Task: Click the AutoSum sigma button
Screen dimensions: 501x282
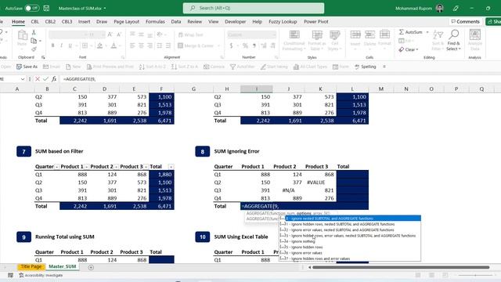Action: [x=411, y=32]
